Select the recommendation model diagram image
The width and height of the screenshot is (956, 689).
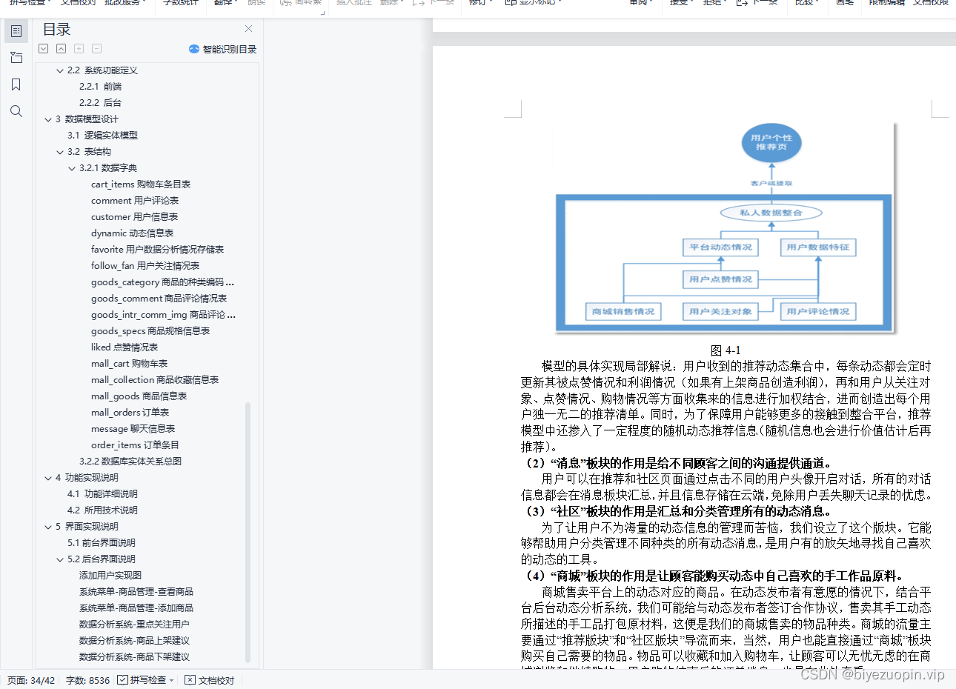(x=726, y=227)
